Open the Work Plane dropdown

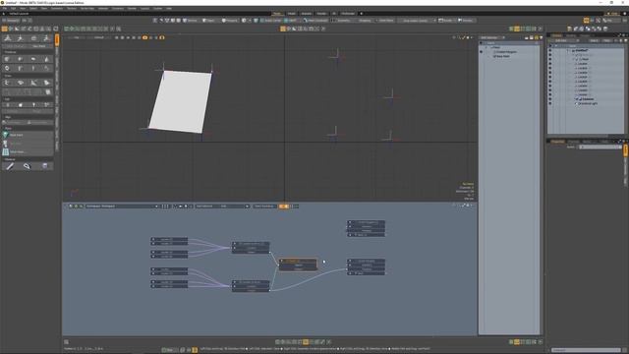[385, 20]
